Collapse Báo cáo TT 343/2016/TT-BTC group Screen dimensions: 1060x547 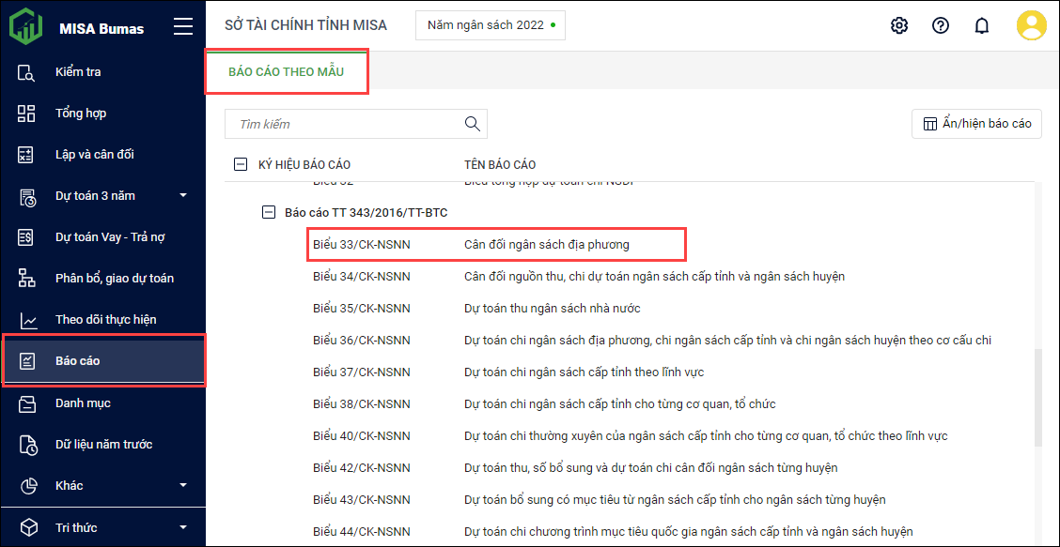269,213
